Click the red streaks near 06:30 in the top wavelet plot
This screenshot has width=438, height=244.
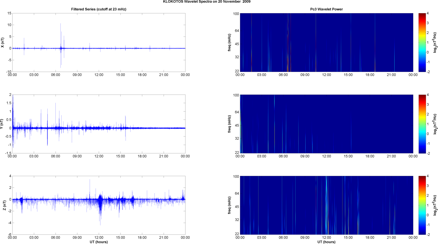coord(288,43)
